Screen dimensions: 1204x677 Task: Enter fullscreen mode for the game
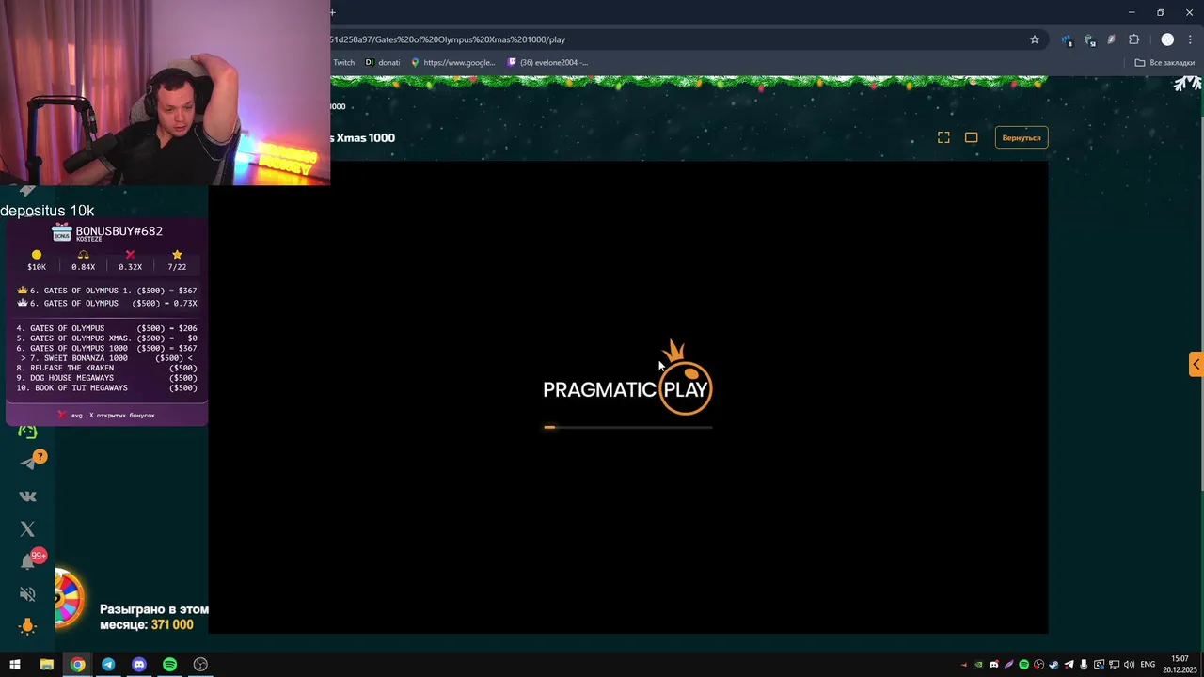[x=943, y=137]
